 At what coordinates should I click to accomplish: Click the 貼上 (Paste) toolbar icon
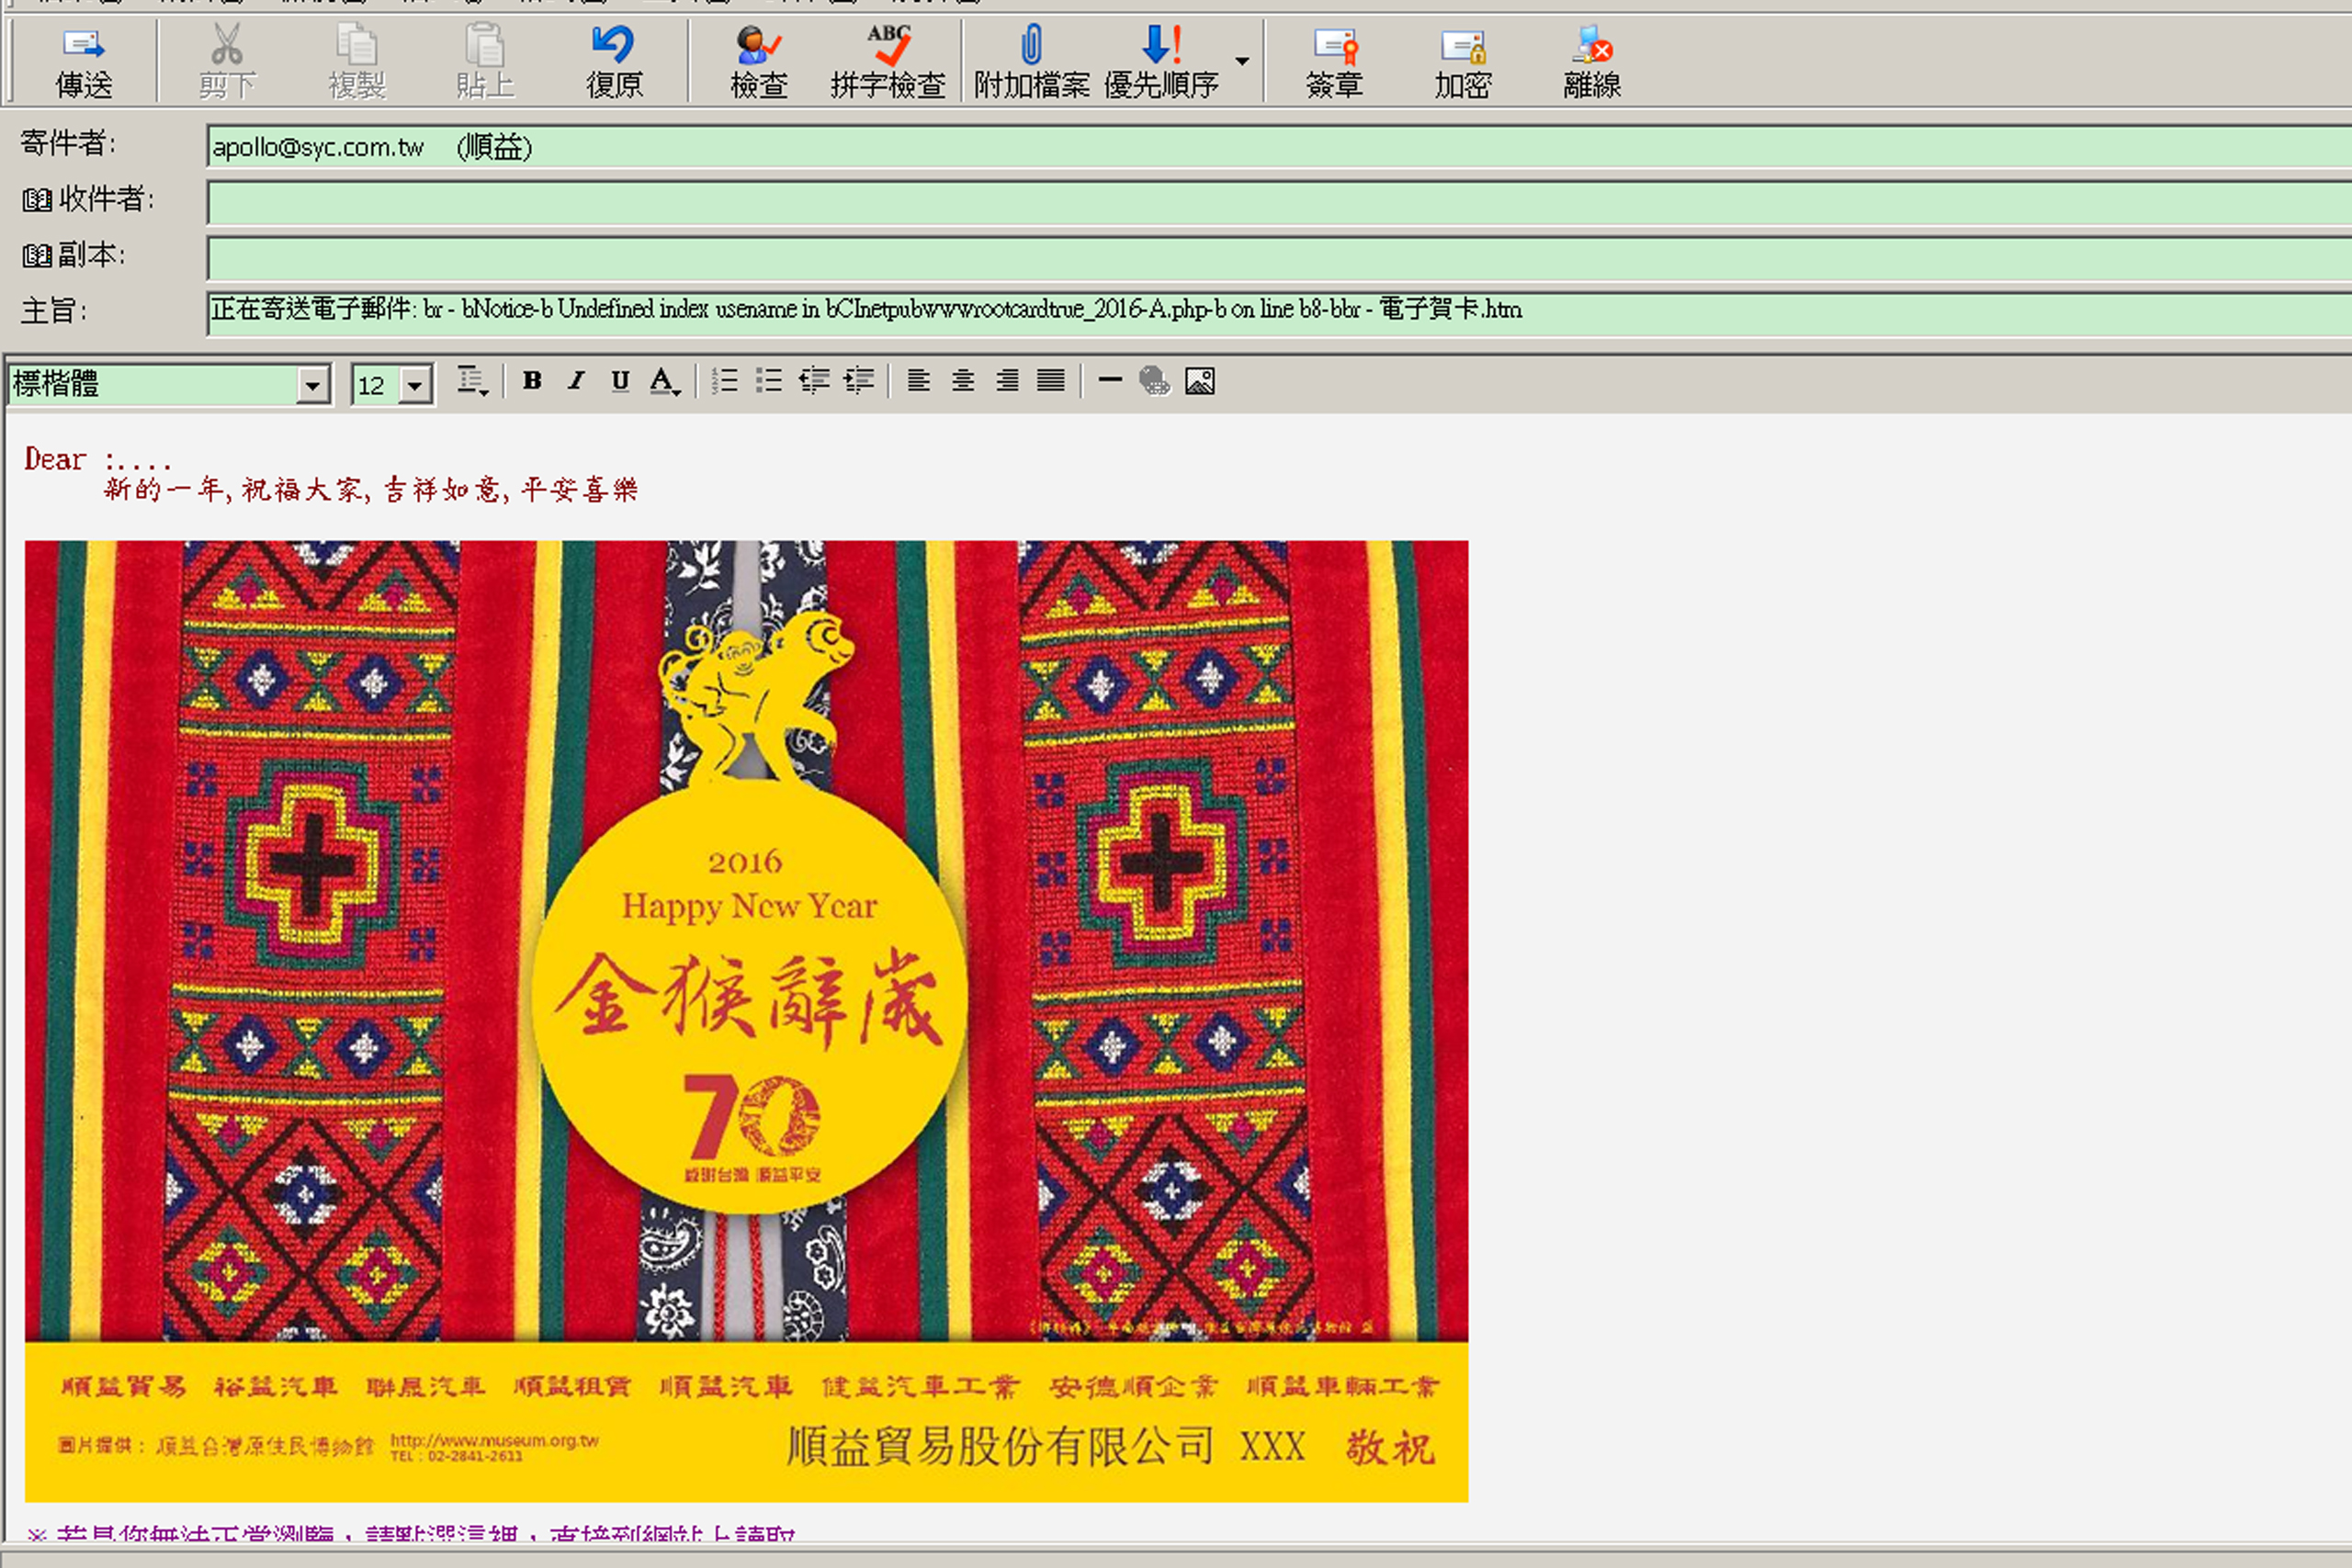point(485,45)
